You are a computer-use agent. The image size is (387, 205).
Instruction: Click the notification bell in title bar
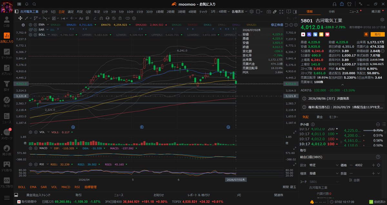(x=26, y=4)
